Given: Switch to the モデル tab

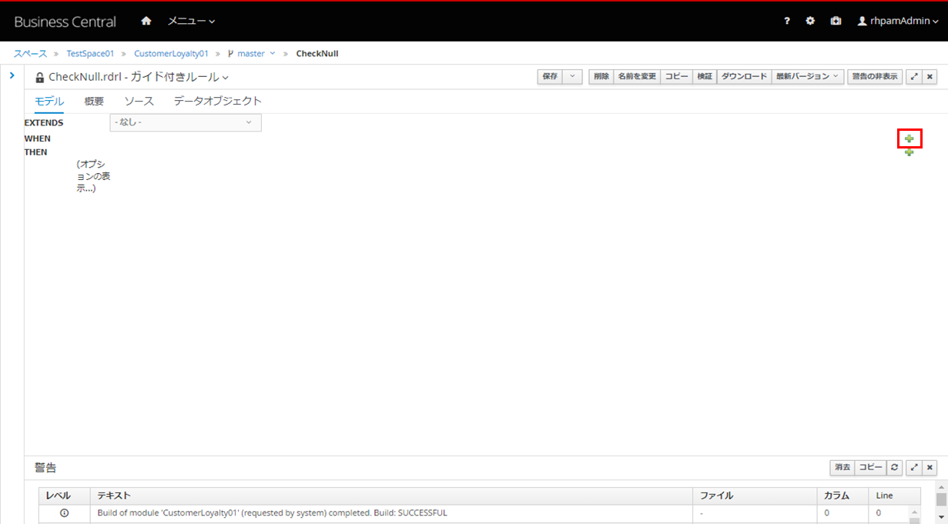Looking at the screenshot, I should tap(49, 101).
